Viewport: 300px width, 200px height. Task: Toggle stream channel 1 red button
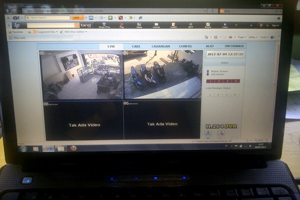pos(210,81)
